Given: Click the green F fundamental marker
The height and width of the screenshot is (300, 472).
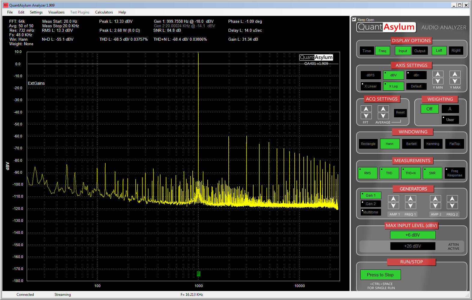Looking at the screenshot, I should (198, 274).
